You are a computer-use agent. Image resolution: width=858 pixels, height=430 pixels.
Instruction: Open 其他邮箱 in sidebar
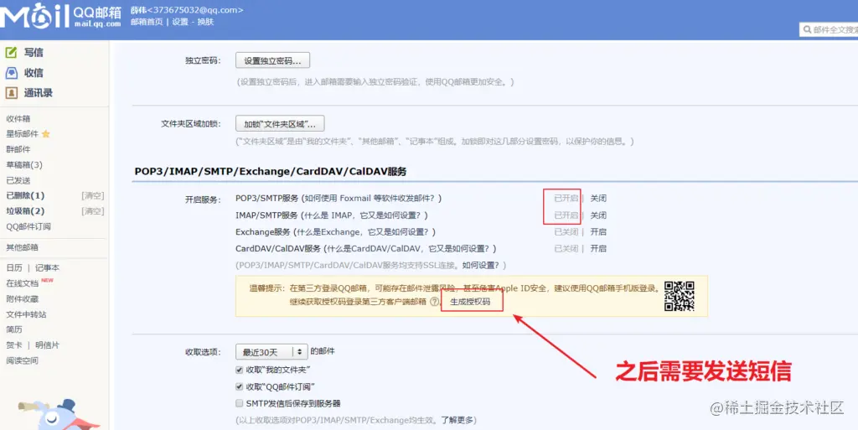[22, 247]
